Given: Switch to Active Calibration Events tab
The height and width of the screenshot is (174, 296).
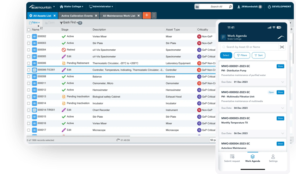Looking at the screenshot, I should (77, 16).
